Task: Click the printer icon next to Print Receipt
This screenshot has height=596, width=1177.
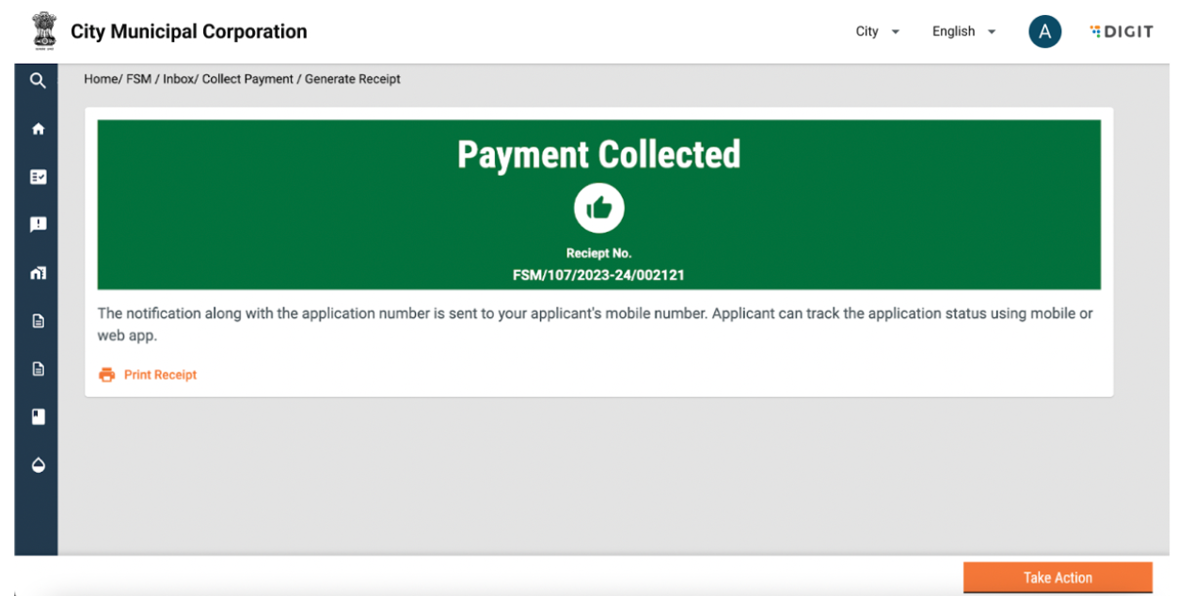Action: [107, 375]
